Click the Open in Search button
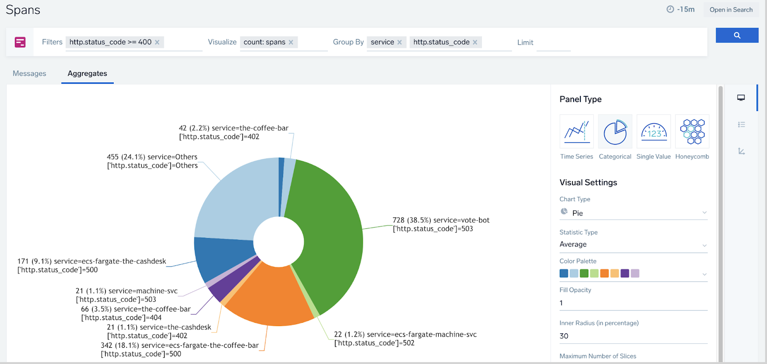767x364 pixels. (x=731, y=10)
